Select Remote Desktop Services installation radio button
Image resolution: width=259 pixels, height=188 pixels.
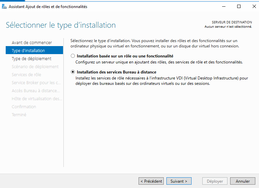click(x=73, y=72)
